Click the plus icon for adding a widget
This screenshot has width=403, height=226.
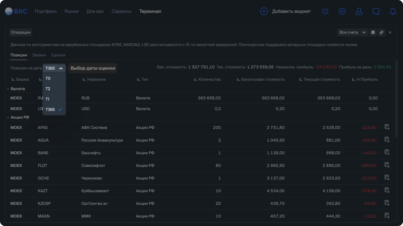pos(264,11)
